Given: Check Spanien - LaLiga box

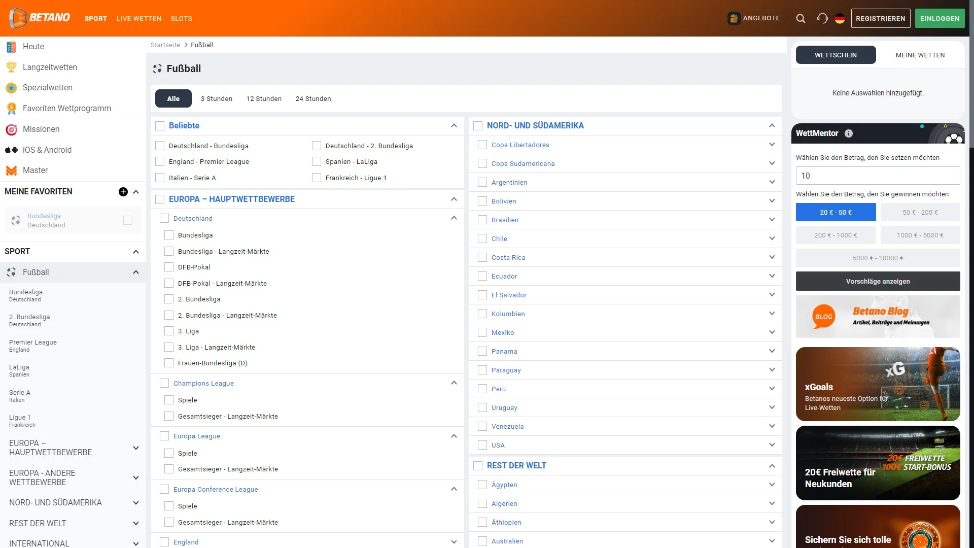Looking at the screenshot, I should [317, 161].
